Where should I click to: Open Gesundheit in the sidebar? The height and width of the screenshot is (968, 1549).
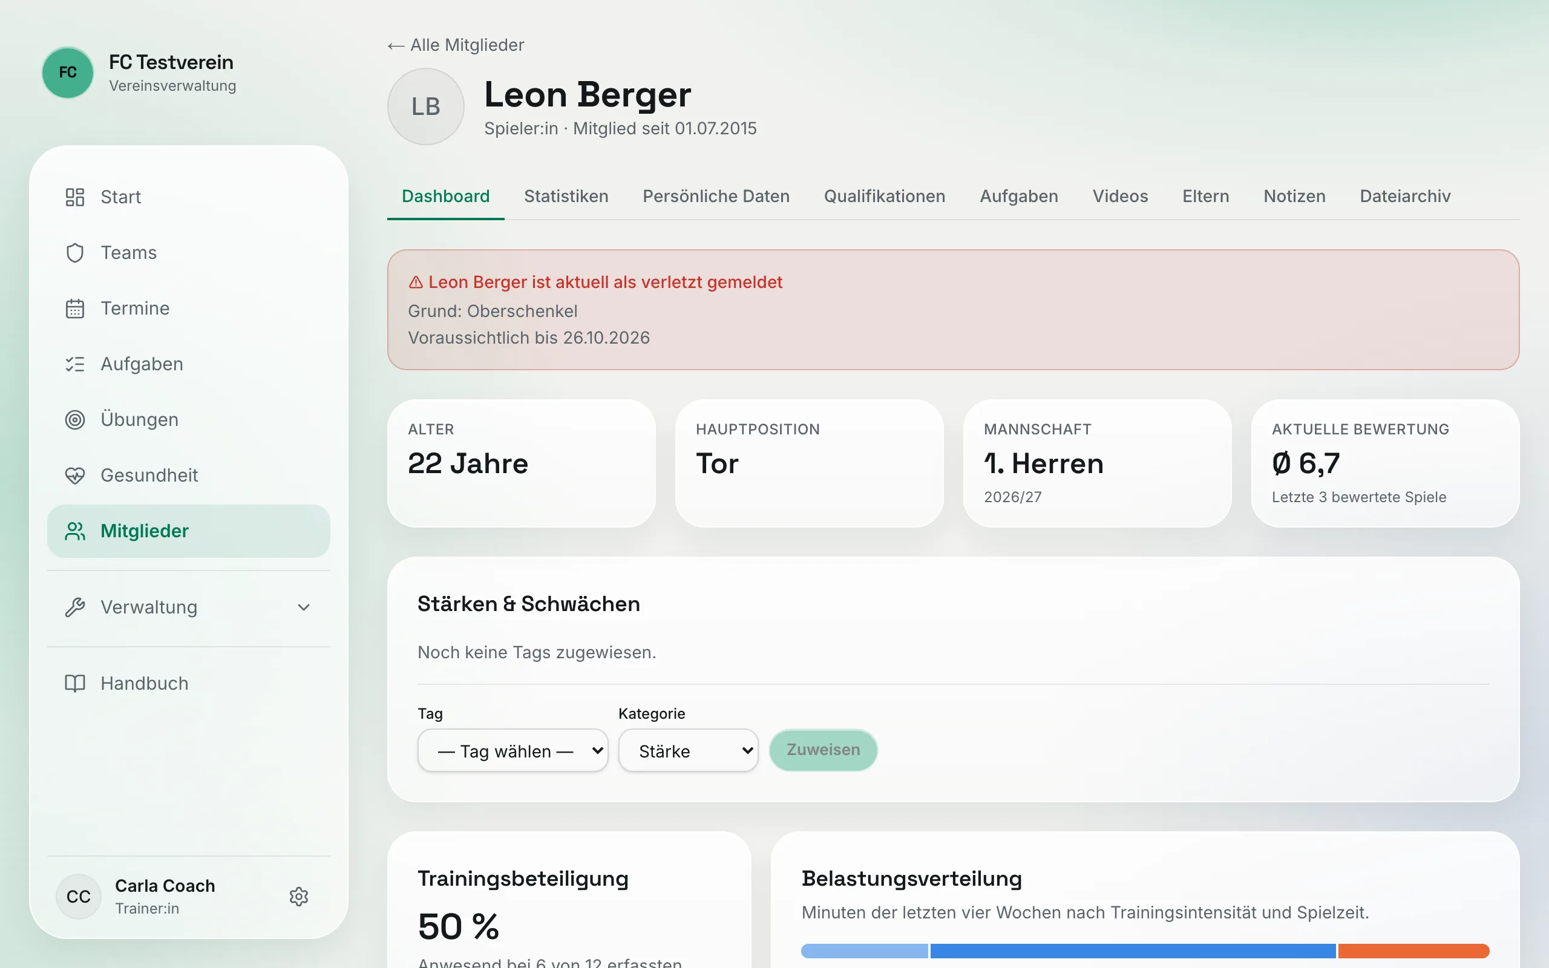click(x=189, y=476)
